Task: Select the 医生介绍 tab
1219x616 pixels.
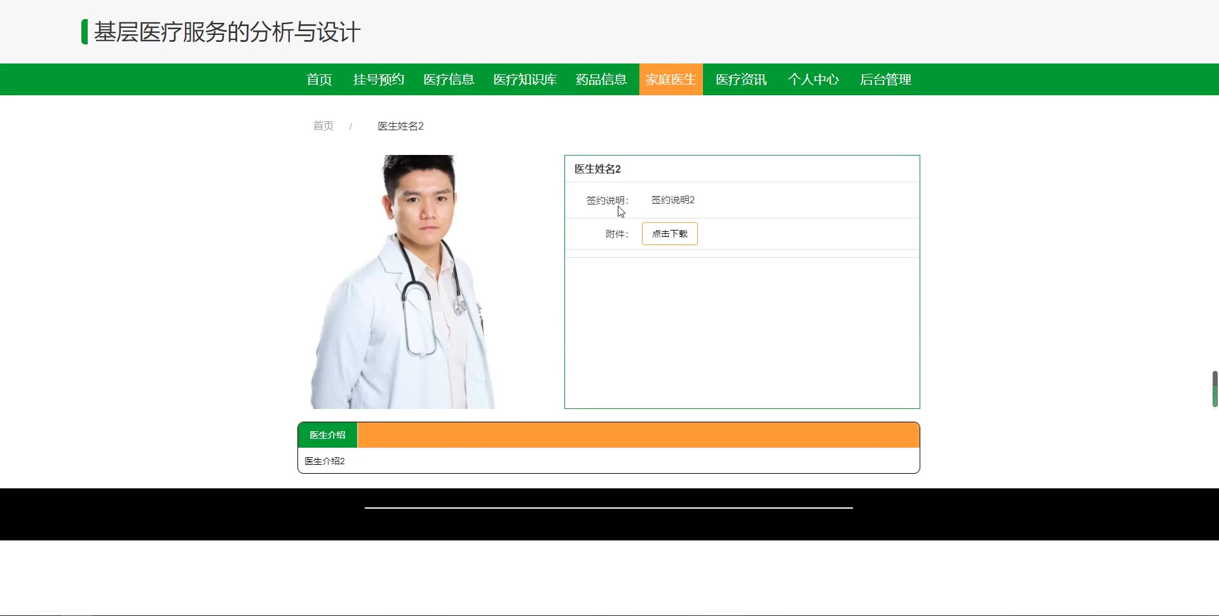Action: coord(327,435)
